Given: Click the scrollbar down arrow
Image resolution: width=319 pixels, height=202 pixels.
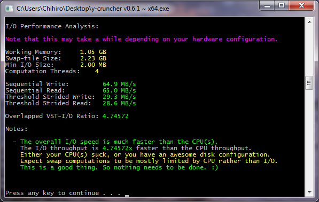Looking at the screenshot, I should point(309,192).
